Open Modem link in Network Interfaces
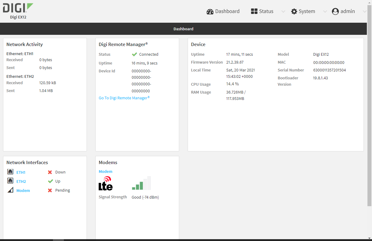The image size is (372, 241). tap(23, 190)
